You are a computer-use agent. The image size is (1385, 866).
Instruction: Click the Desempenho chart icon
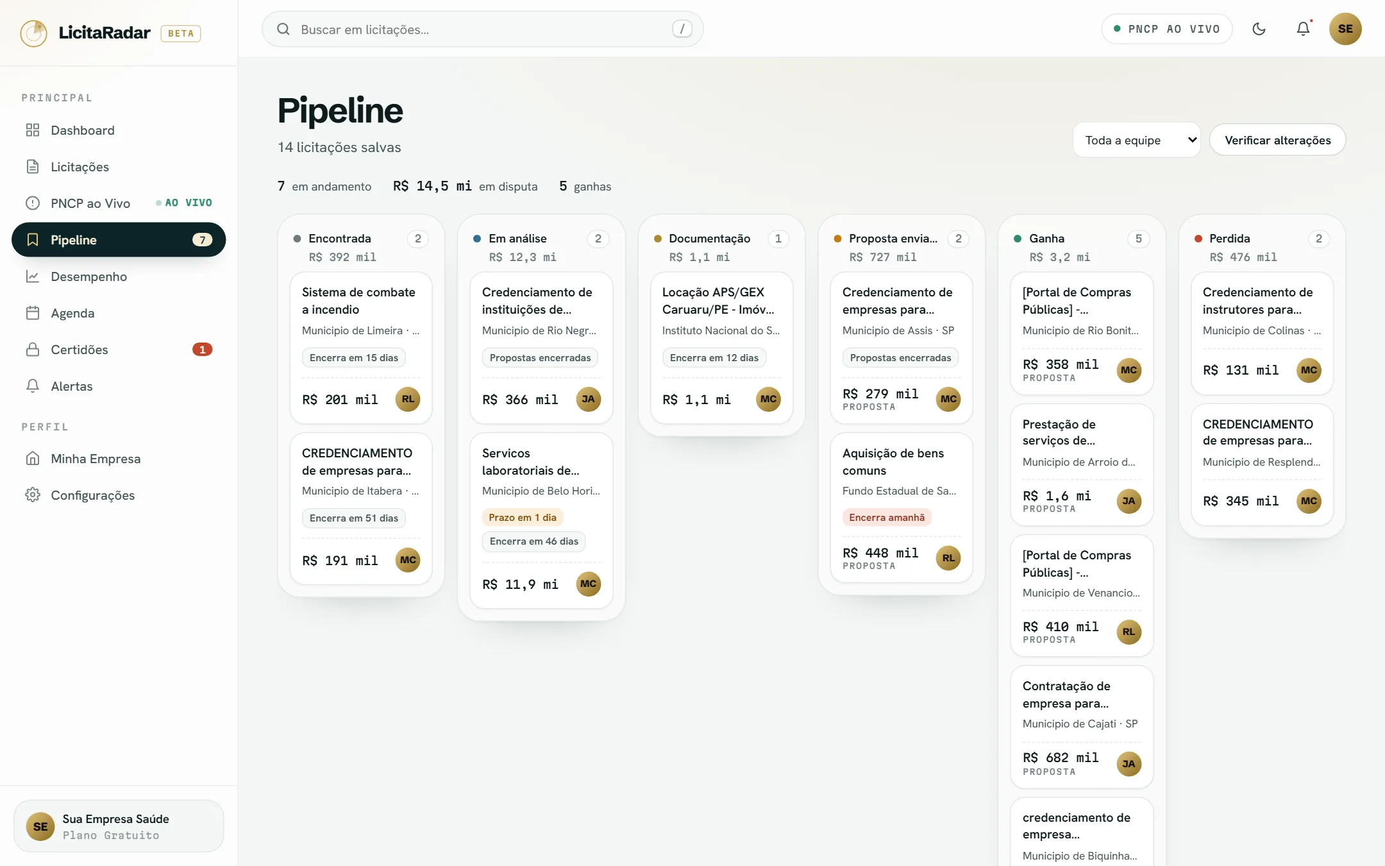pyautogui.click(x=33, y=276)
